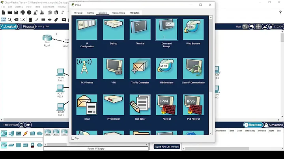Viewport: 284px width, 159px height.
Task: Select the Desktop tab
Action: (103, 13)
